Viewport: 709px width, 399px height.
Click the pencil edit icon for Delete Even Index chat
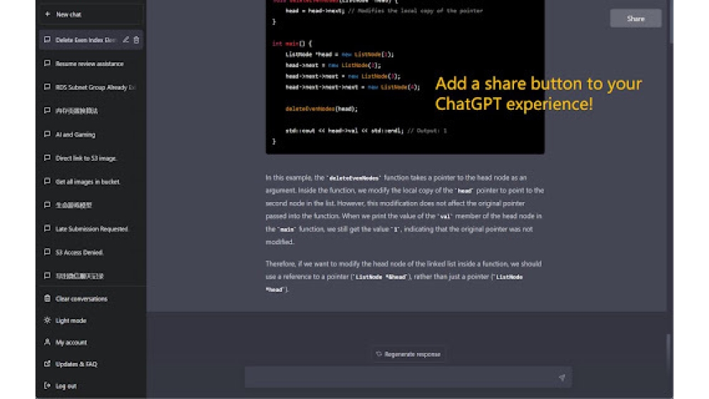click(125, 40)
